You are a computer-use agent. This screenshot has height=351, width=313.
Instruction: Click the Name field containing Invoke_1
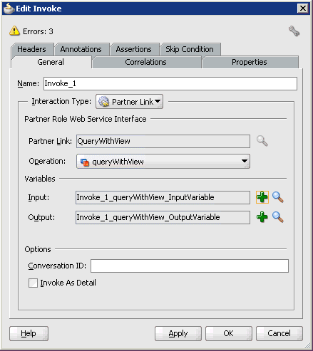170,83
